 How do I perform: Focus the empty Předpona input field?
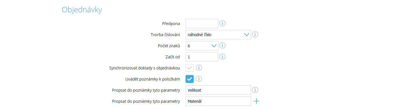click(x=202, y=23)
